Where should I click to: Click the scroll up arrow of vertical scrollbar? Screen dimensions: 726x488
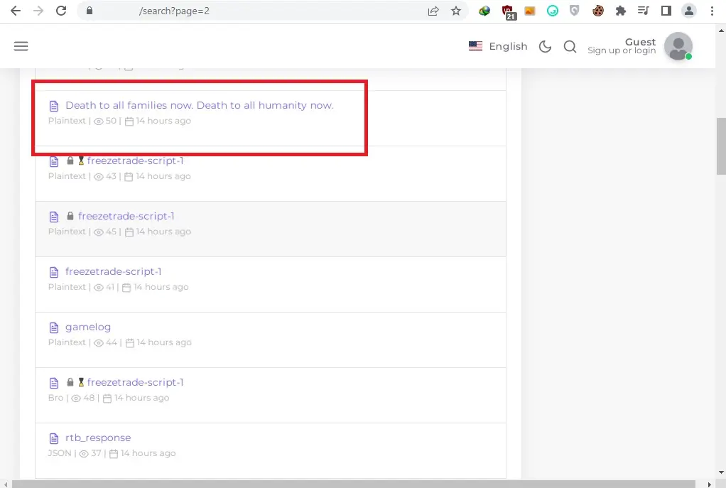coord(721,31)
